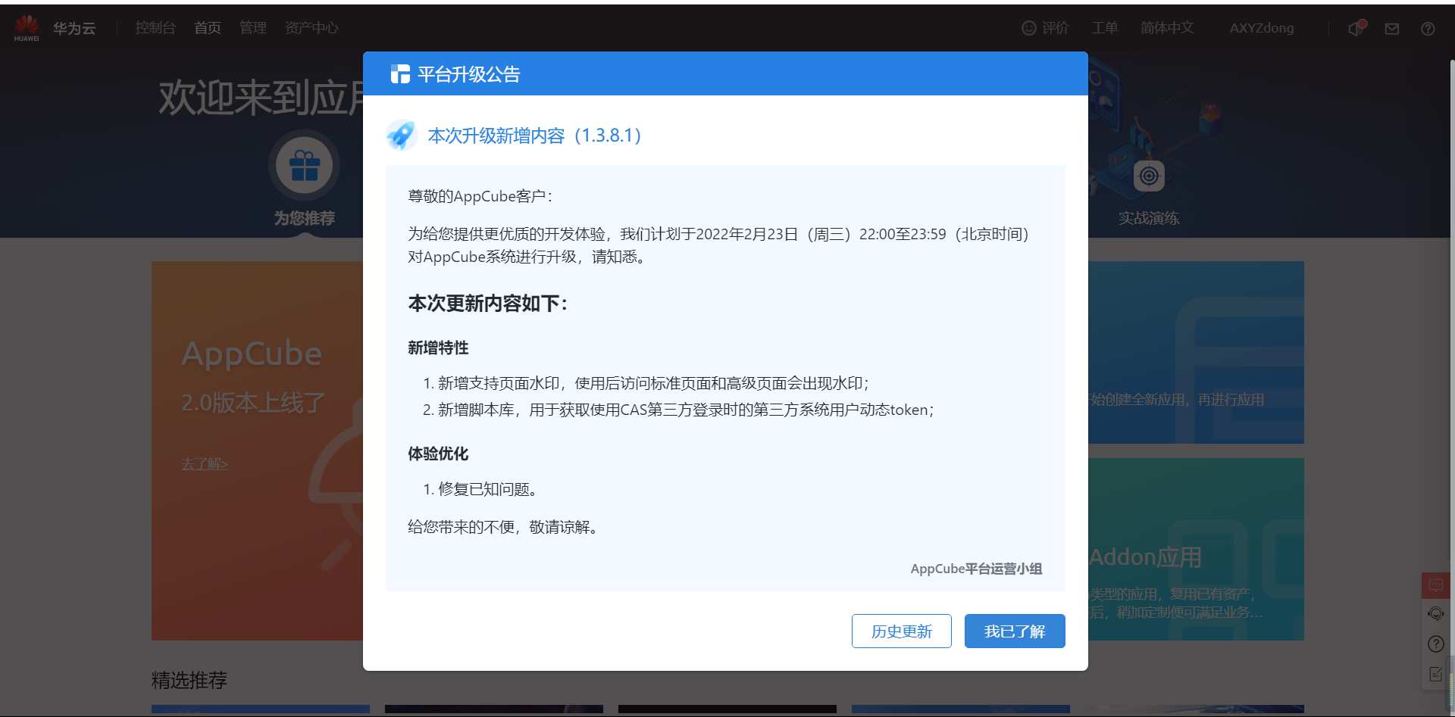Click the 新增特性 section heading
Screen dimensions: 1455x717
[438, 348]
